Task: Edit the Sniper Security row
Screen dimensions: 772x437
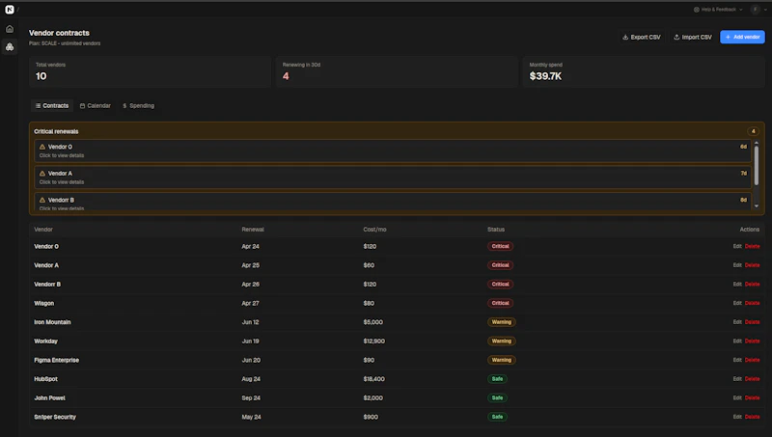Action: (x=737, y=417)
